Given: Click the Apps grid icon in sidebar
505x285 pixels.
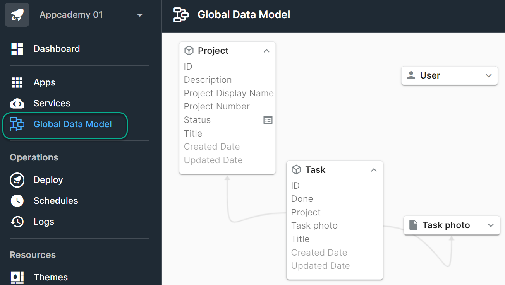Looking at the screenshot, I should [x=17, y=82].
